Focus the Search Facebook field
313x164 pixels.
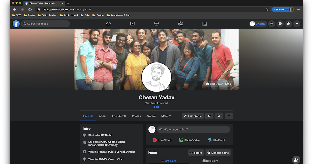tap(45, 24)
